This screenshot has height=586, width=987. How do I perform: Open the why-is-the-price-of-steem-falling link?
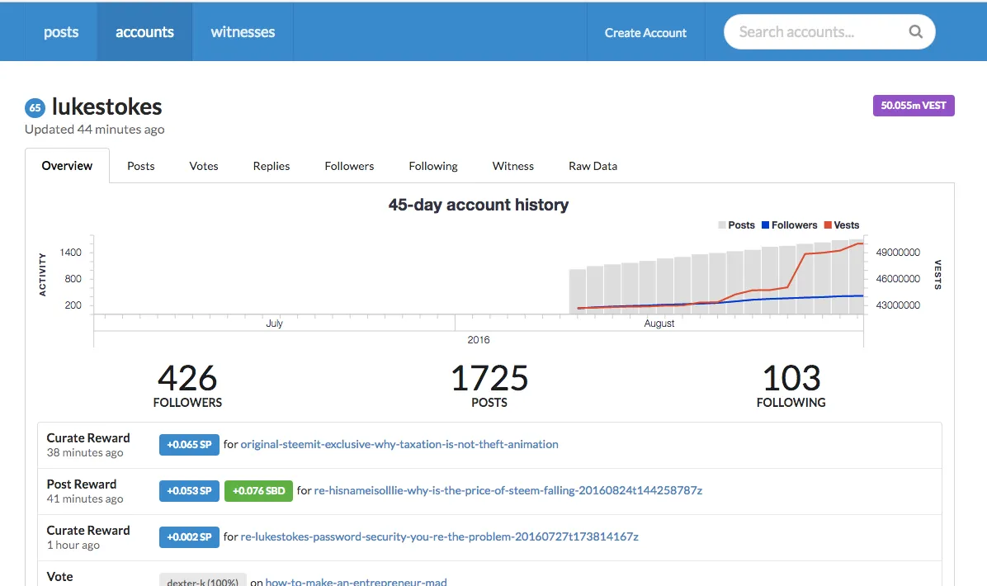coord(508,490)
